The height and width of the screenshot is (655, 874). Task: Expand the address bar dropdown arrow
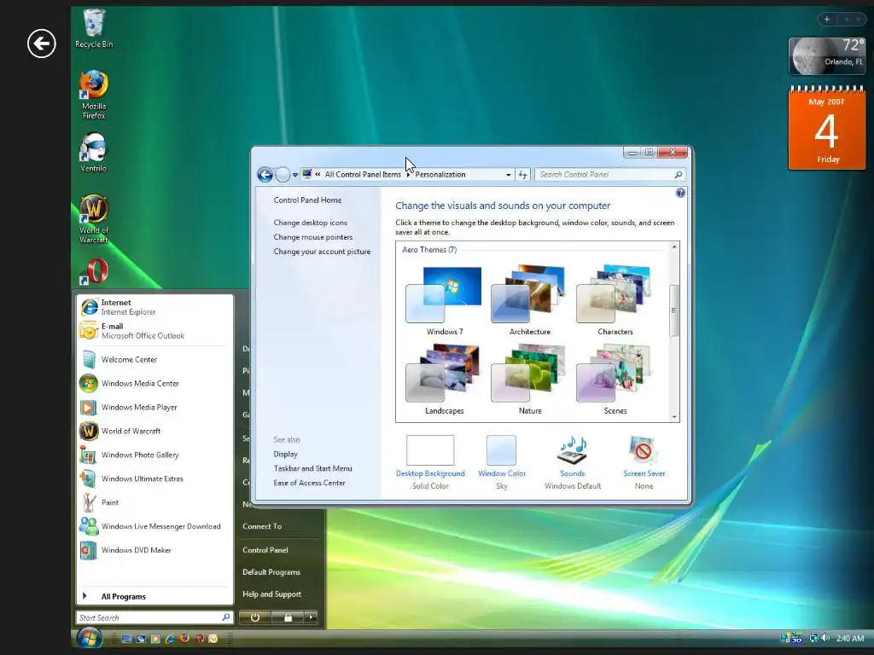509,175
